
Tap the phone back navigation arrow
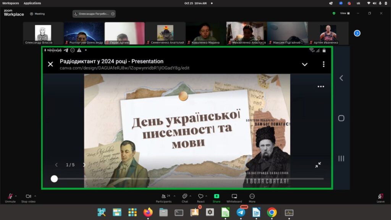click(x=341, y=78)
